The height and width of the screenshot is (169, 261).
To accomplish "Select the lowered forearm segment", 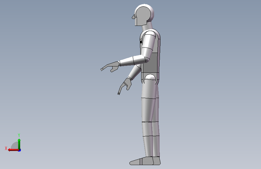I will coord(134,73).
